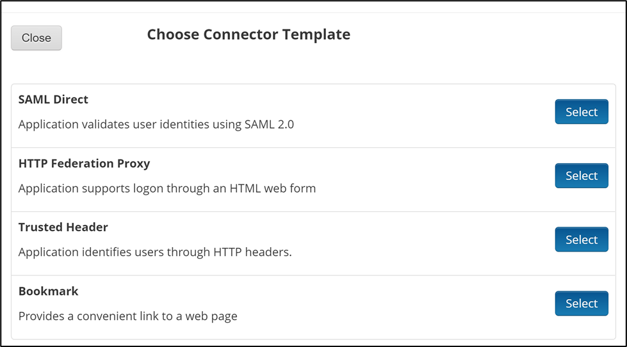Choose the Trusted Header template Select button
This screenshot has height=347, width=627.
[x=581, y=239]
